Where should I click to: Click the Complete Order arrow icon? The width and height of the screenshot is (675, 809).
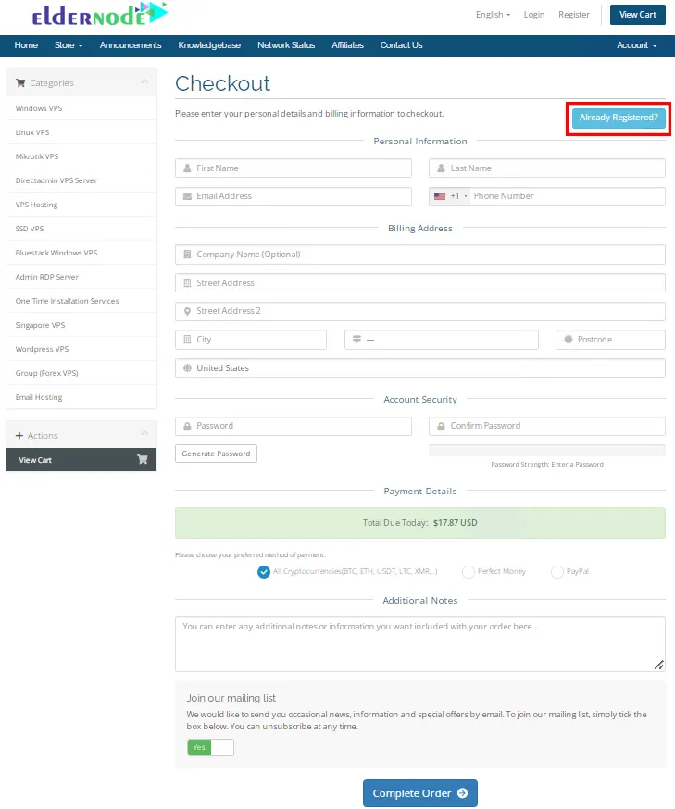[x=462, y=793]
